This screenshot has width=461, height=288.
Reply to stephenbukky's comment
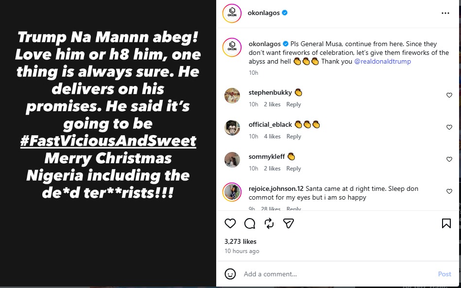293,104
